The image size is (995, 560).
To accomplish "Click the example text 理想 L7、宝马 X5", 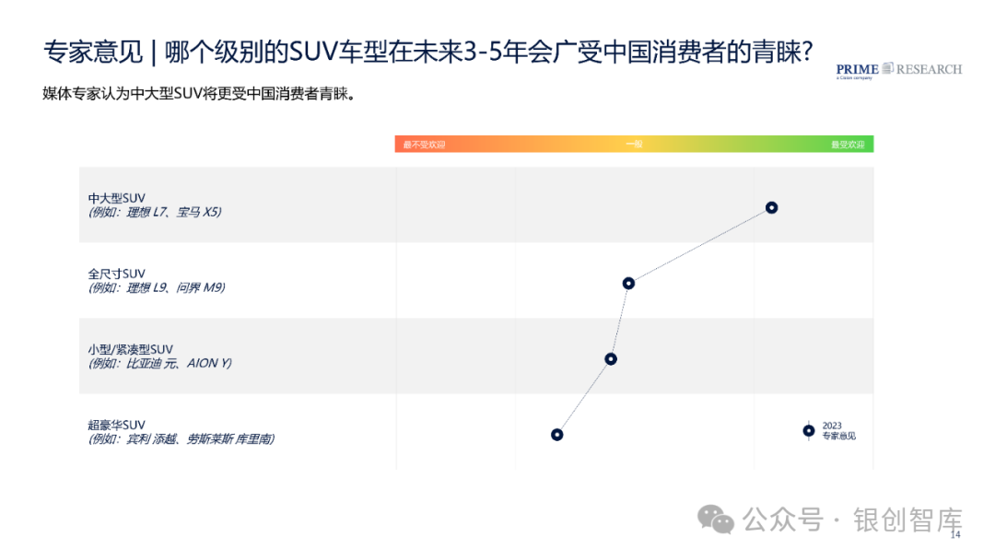I will [173, 212].
